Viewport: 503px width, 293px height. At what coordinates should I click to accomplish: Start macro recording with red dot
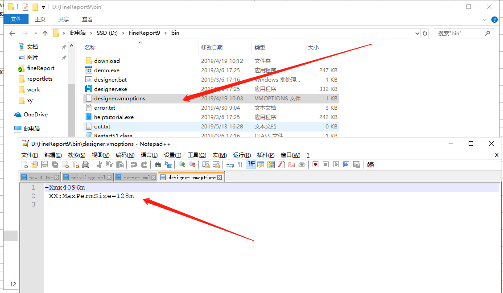315,165
